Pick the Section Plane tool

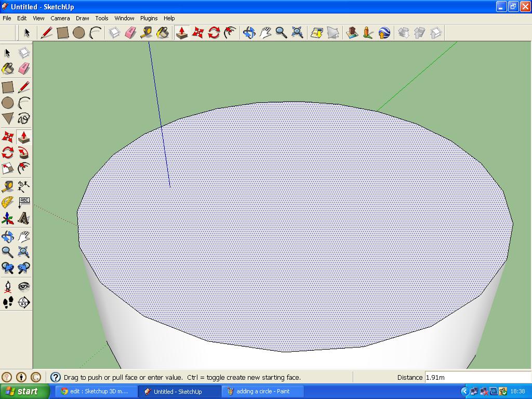point(24,302)
